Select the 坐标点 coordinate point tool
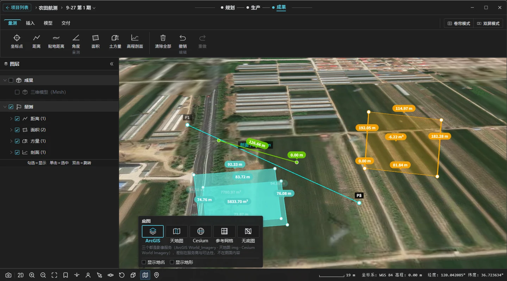 point(17,41)
